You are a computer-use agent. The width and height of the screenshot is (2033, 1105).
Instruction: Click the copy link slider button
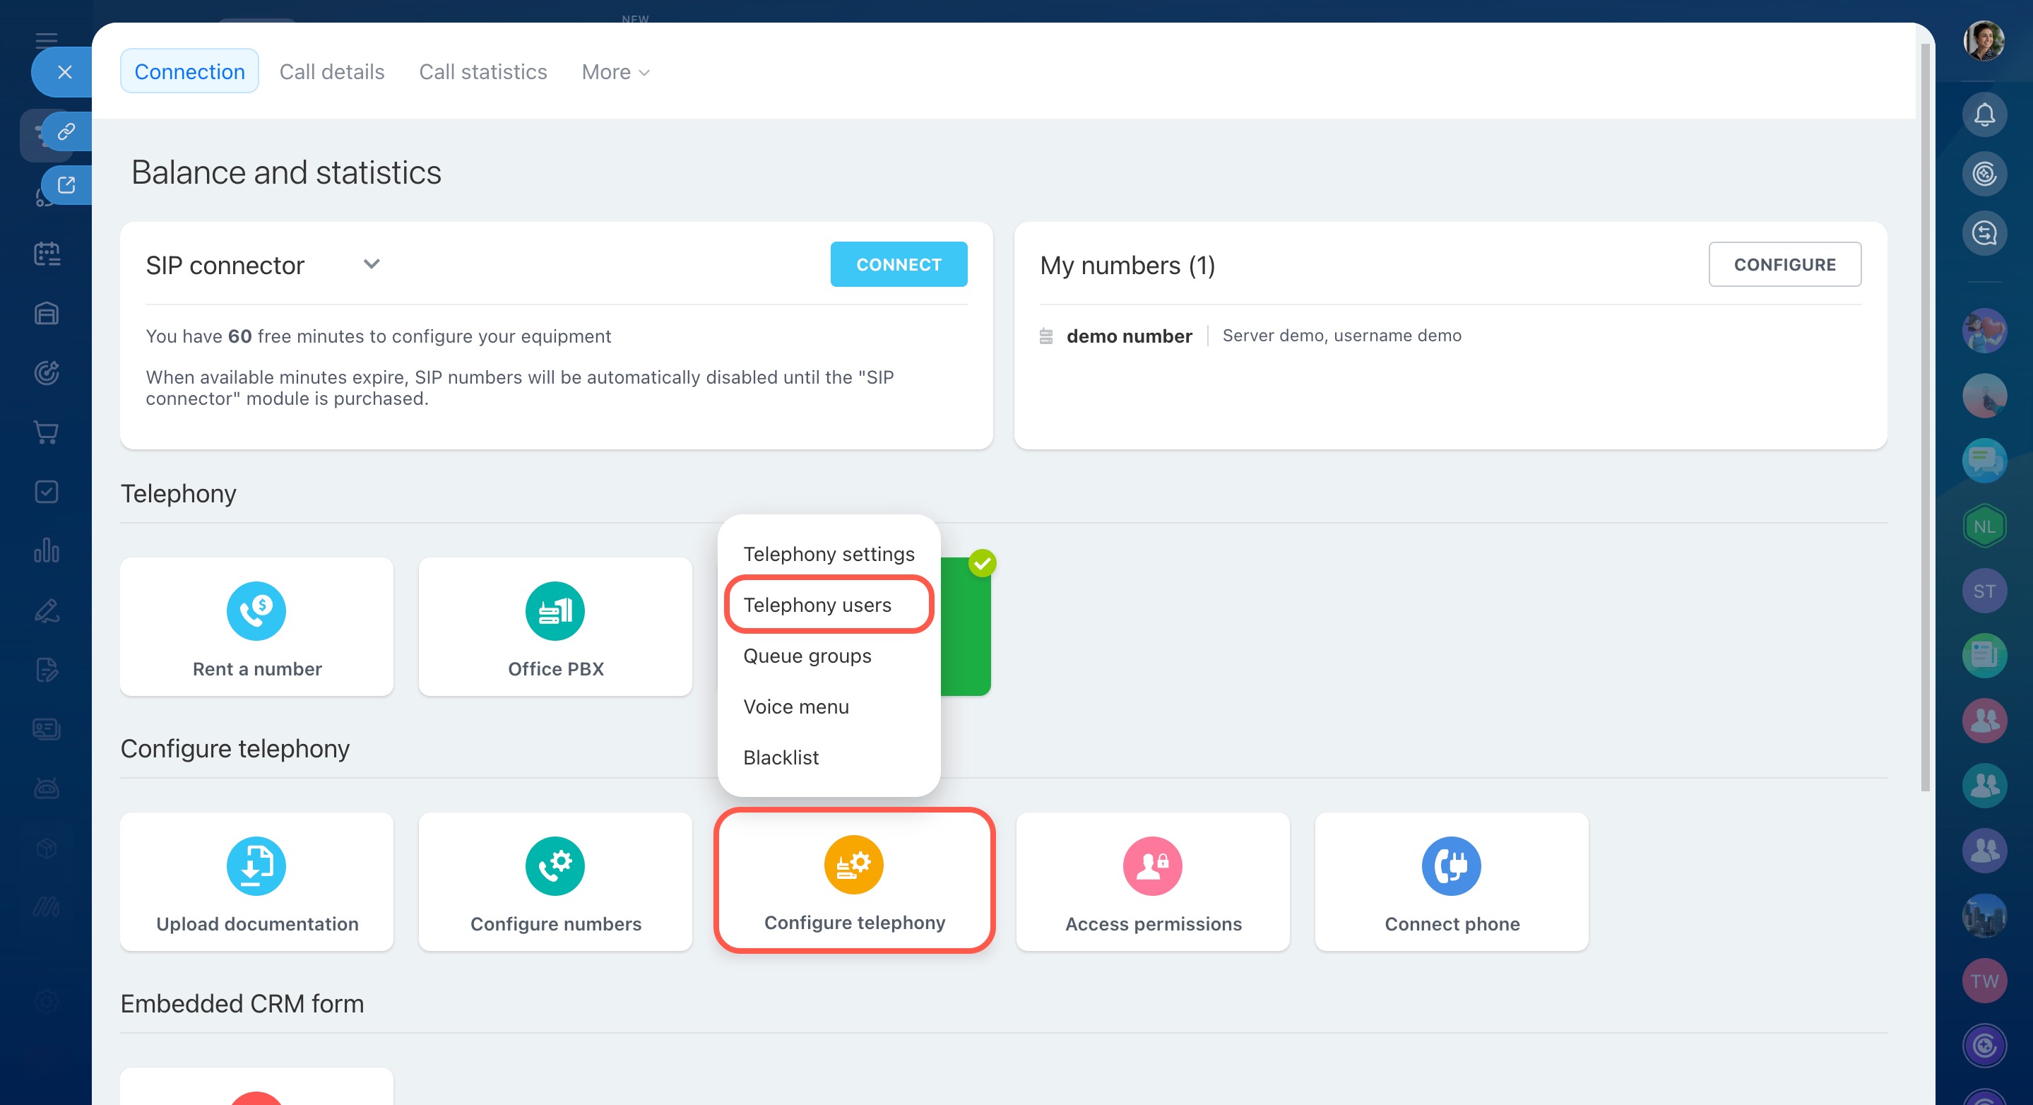pos(66,131)
